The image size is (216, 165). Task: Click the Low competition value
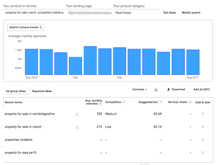[x=108, y=127]
